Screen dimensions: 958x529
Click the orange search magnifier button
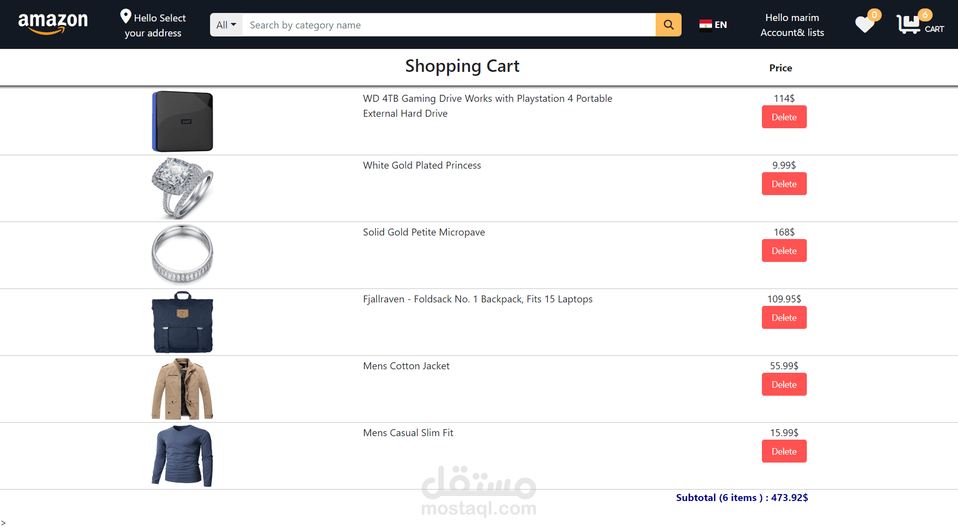coord(669,25)
